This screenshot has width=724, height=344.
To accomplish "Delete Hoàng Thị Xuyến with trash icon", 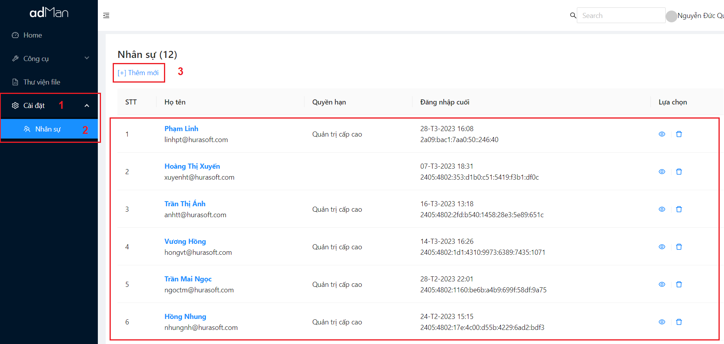I will pos(679,172).
